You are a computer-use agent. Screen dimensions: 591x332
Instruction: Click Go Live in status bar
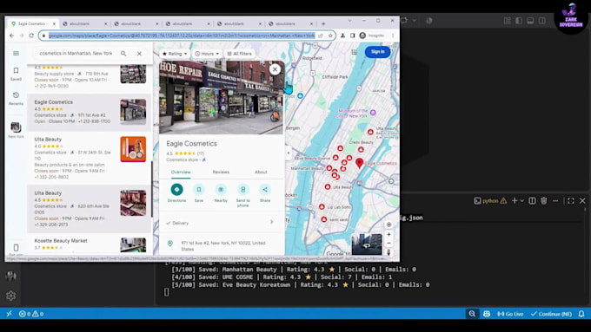(510, 314)
